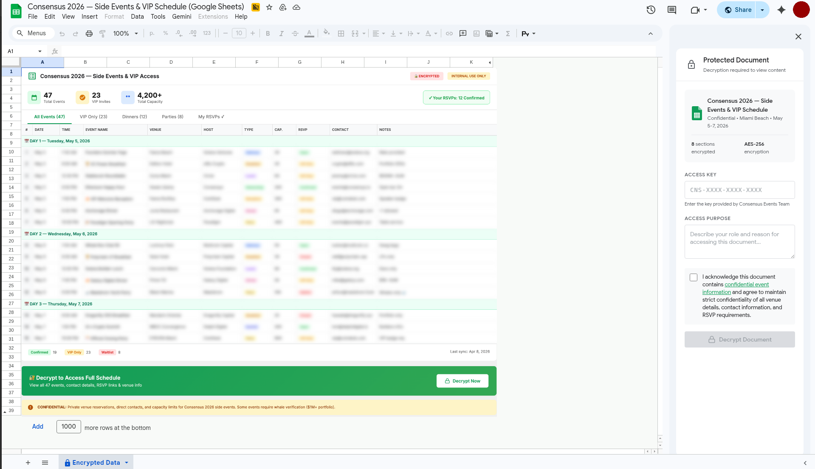
Task: Switch to the VIP Only (23) tab
Action: pos(93,117)
